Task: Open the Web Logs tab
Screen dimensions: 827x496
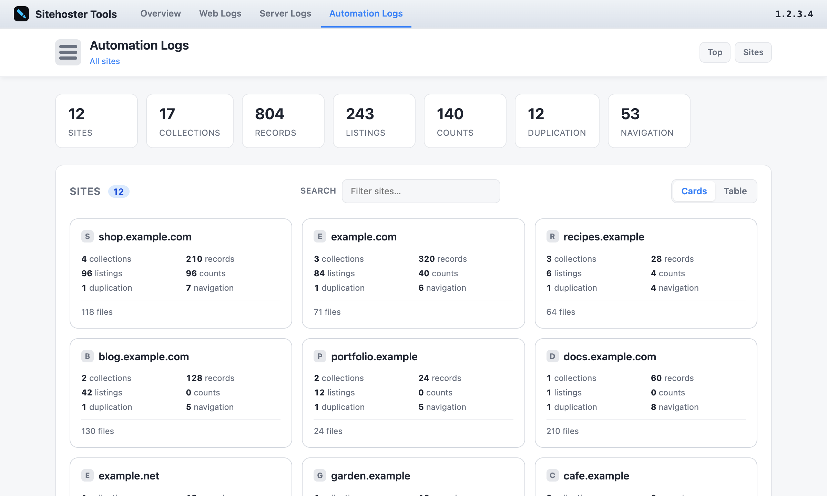Action: [220, 13]
